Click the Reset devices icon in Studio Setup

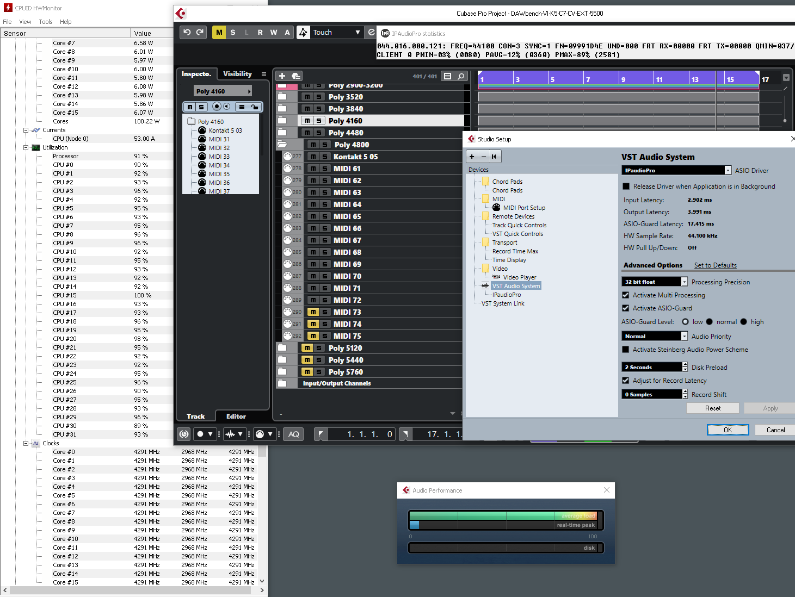(494, 157)
